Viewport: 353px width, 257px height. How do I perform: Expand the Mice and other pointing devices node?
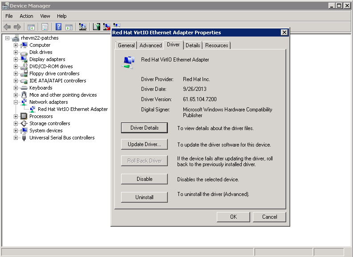tap(16, 95)
